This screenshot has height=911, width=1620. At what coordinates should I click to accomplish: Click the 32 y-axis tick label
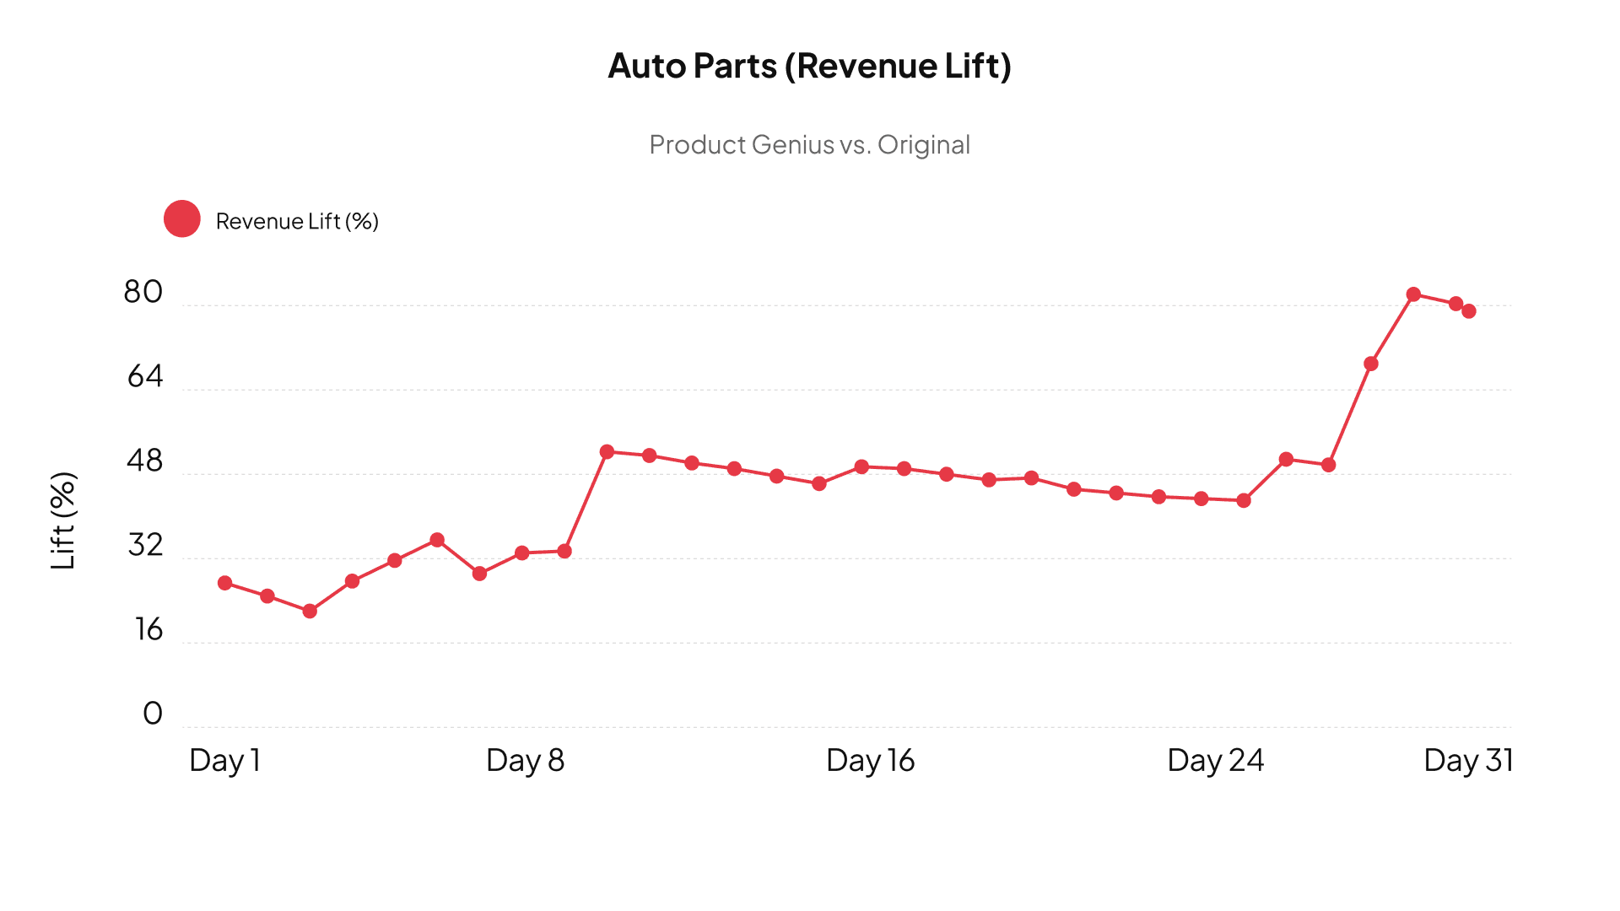click(x=145, y=545)
